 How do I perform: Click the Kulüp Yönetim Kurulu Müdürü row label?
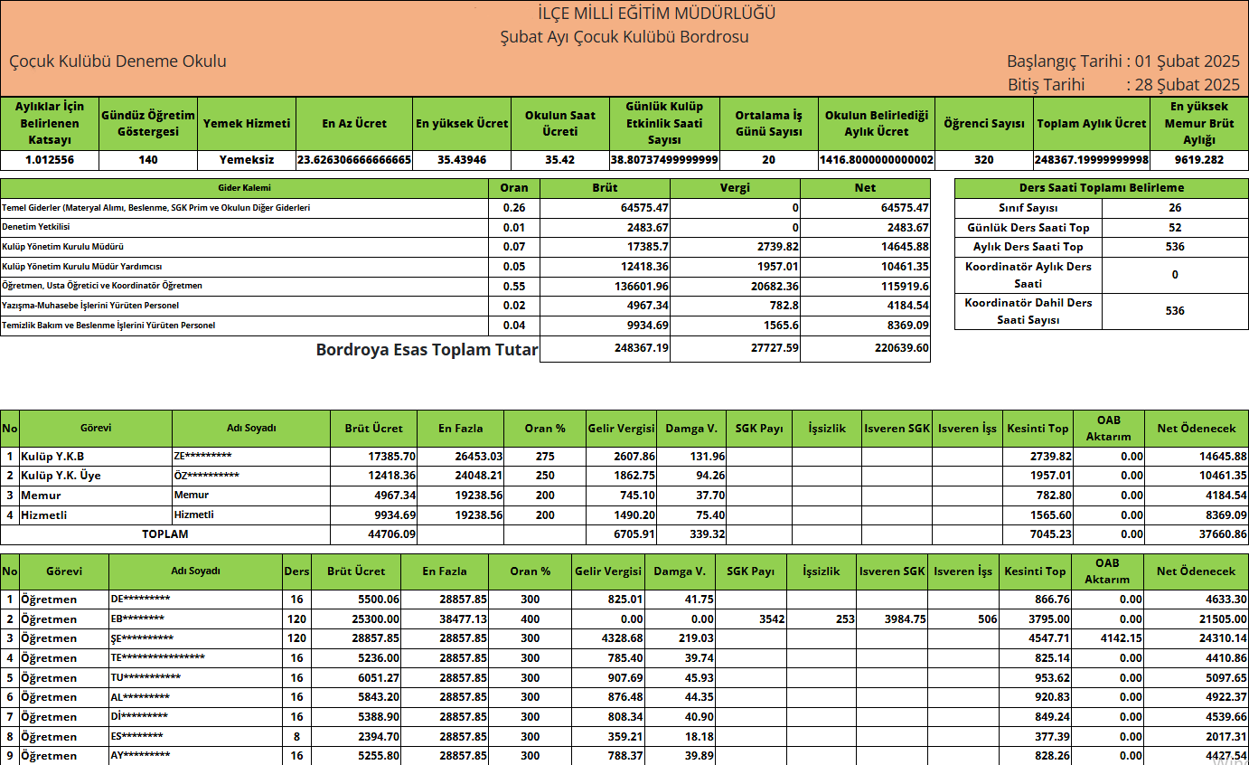63,247
